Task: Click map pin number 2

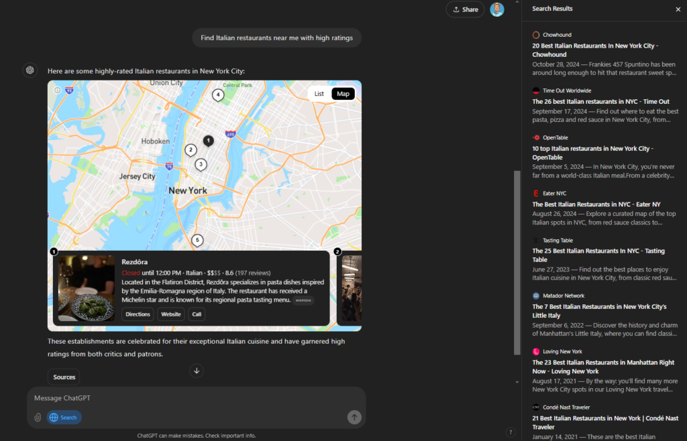Action: [x=191, y=151]
